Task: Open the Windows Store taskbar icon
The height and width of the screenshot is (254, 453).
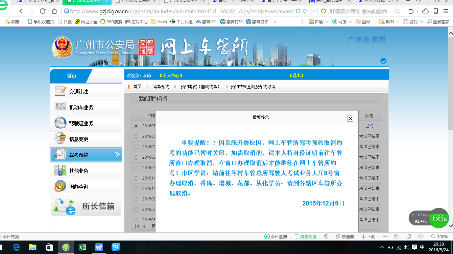Action: tap(49, 247)
